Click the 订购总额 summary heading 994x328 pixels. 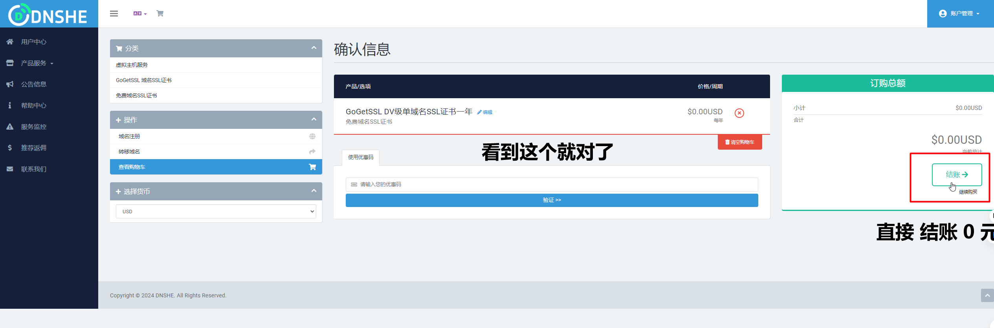point(888,83)
